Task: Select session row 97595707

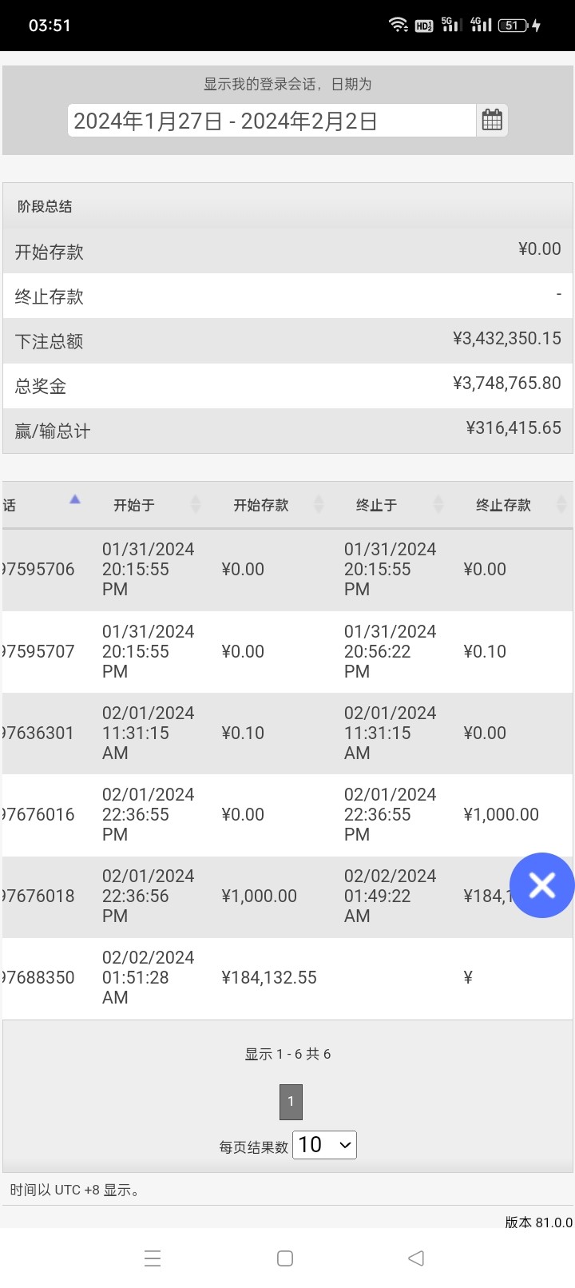Action: [38, 652]
